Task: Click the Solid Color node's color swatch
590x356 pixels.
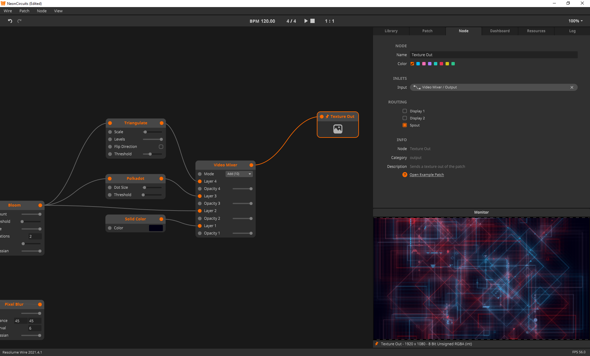Action: [x=156, y=228]
